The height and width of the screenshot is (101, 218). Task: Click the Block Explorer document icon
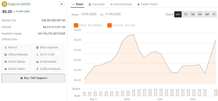38,48
